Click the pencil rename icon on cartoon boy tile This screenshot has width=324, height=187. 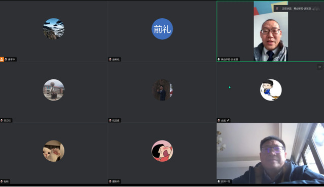click(x=228, y=120)
